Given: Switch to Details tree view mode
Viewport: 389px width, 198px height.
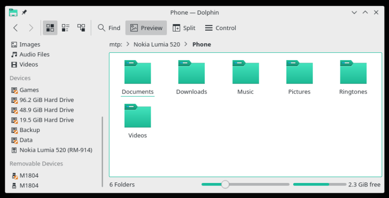Looking at the screenshot, I should click(x=81, y=28).
